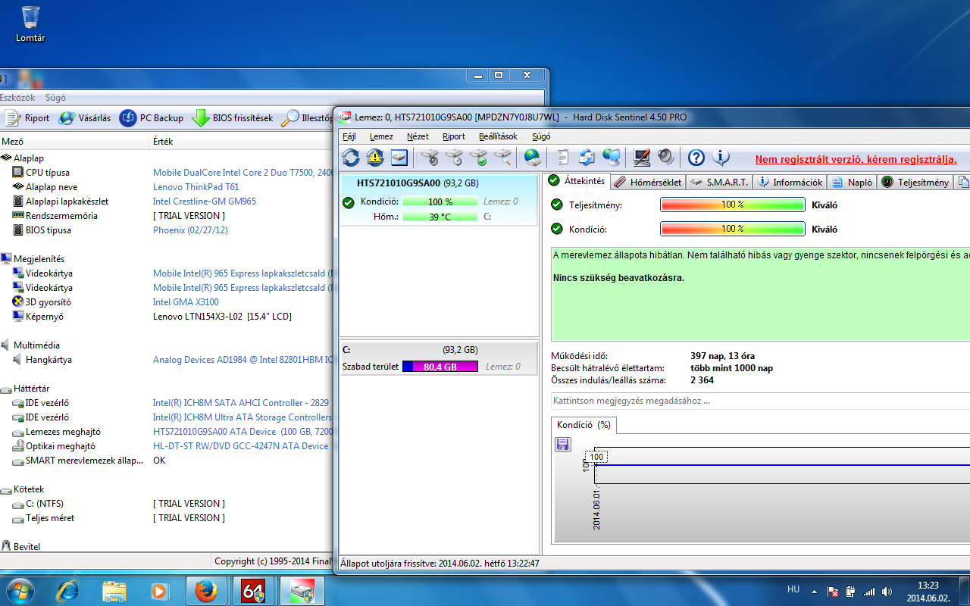Open Internet Explorer from the taskbar
Image resolution: width=970 pixels, height=606 pixels.
tap(69, 591)
